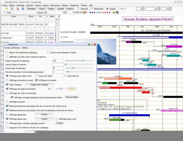Open the Thèmes menu
The image size is (183, 141).
(84, 5)
